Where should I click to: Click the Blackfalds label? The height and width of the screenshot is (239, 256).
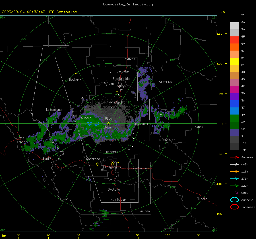coord(121,79)
